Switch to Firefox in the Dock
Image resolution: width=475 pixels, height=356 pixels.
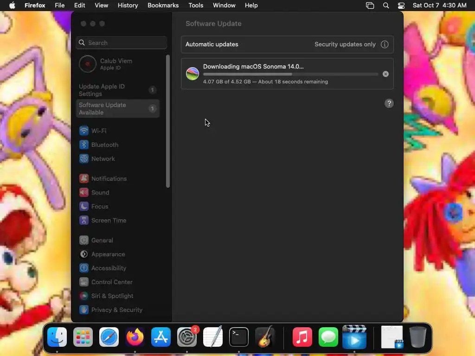coord(135,337)
